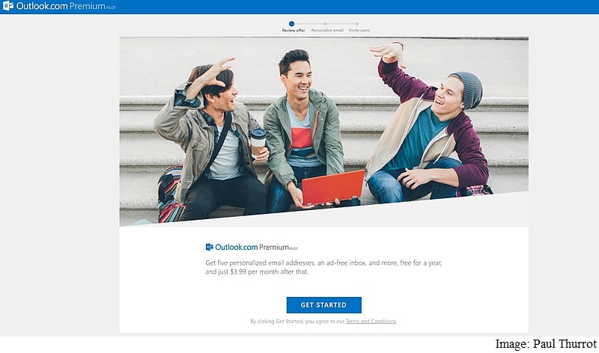Click the 'Image: Paul Thurrot' credit text
This screenshot has width=599, height=353.
click(546, 344)
